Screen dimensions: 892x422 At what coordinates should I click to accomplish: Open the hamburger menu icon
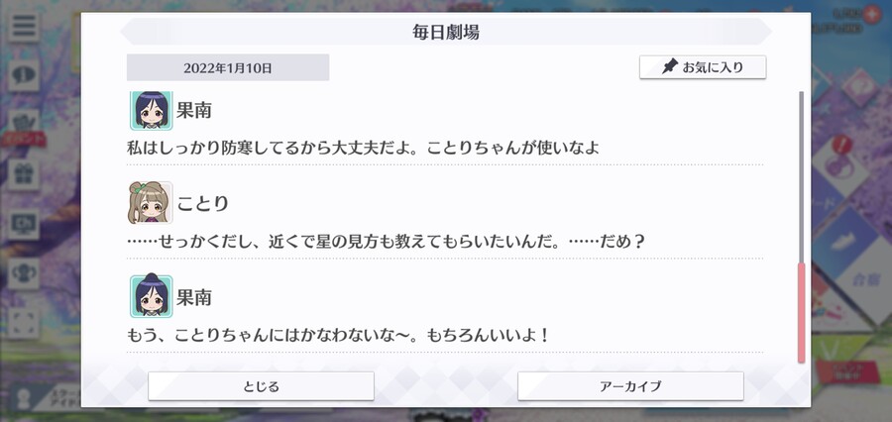click(24, 26)
